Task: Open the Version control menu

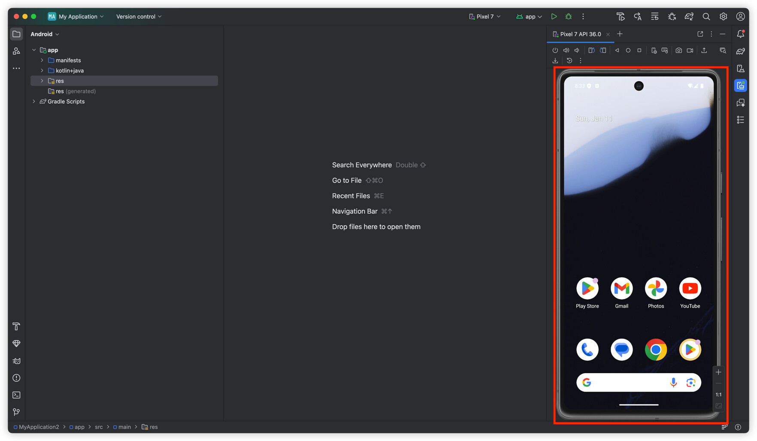Action: click(139, 17)
